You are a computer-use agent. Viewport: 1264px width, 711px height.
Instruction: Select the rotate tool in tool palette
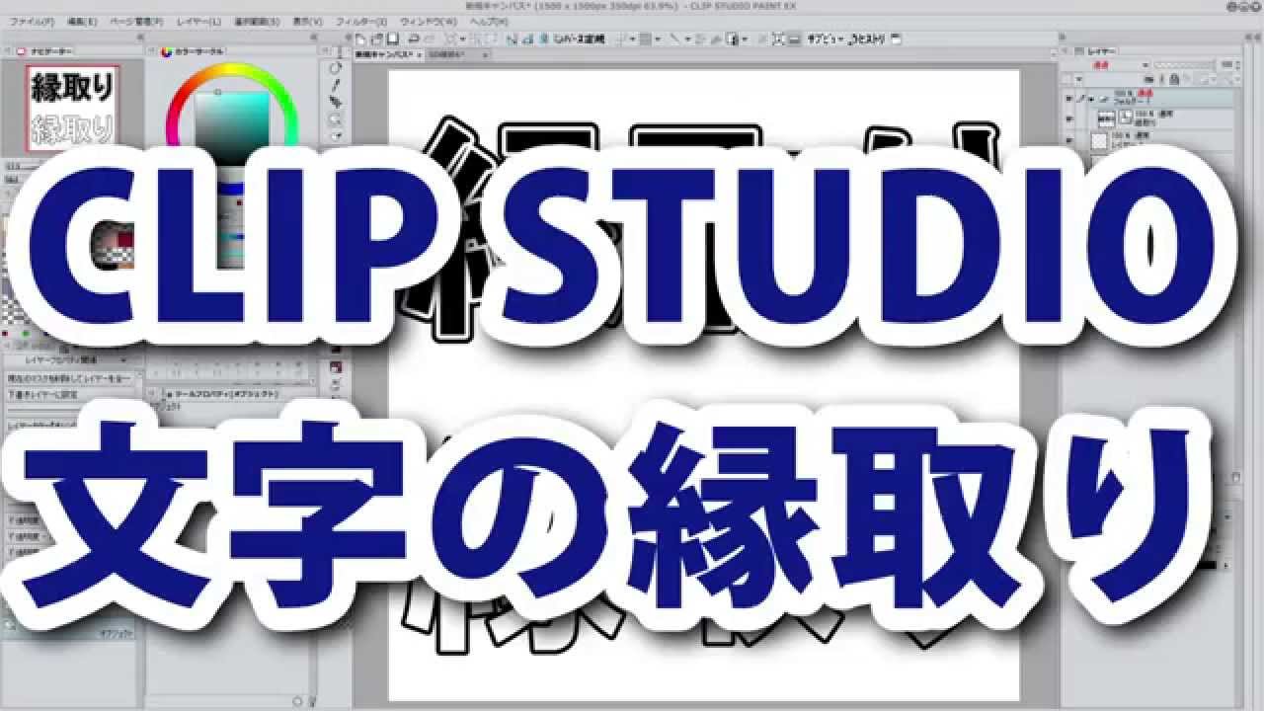click(x=336, y=66)
